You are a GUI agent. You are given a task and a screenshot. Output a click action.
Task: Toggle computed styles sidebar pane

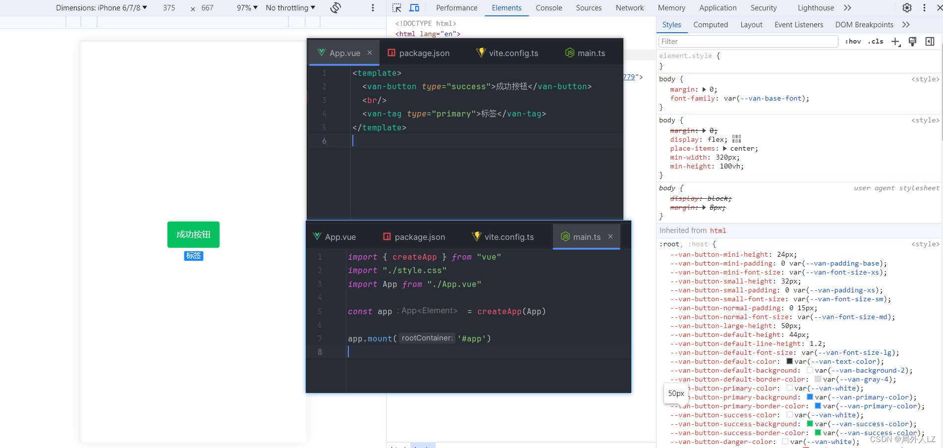point(930,42)
